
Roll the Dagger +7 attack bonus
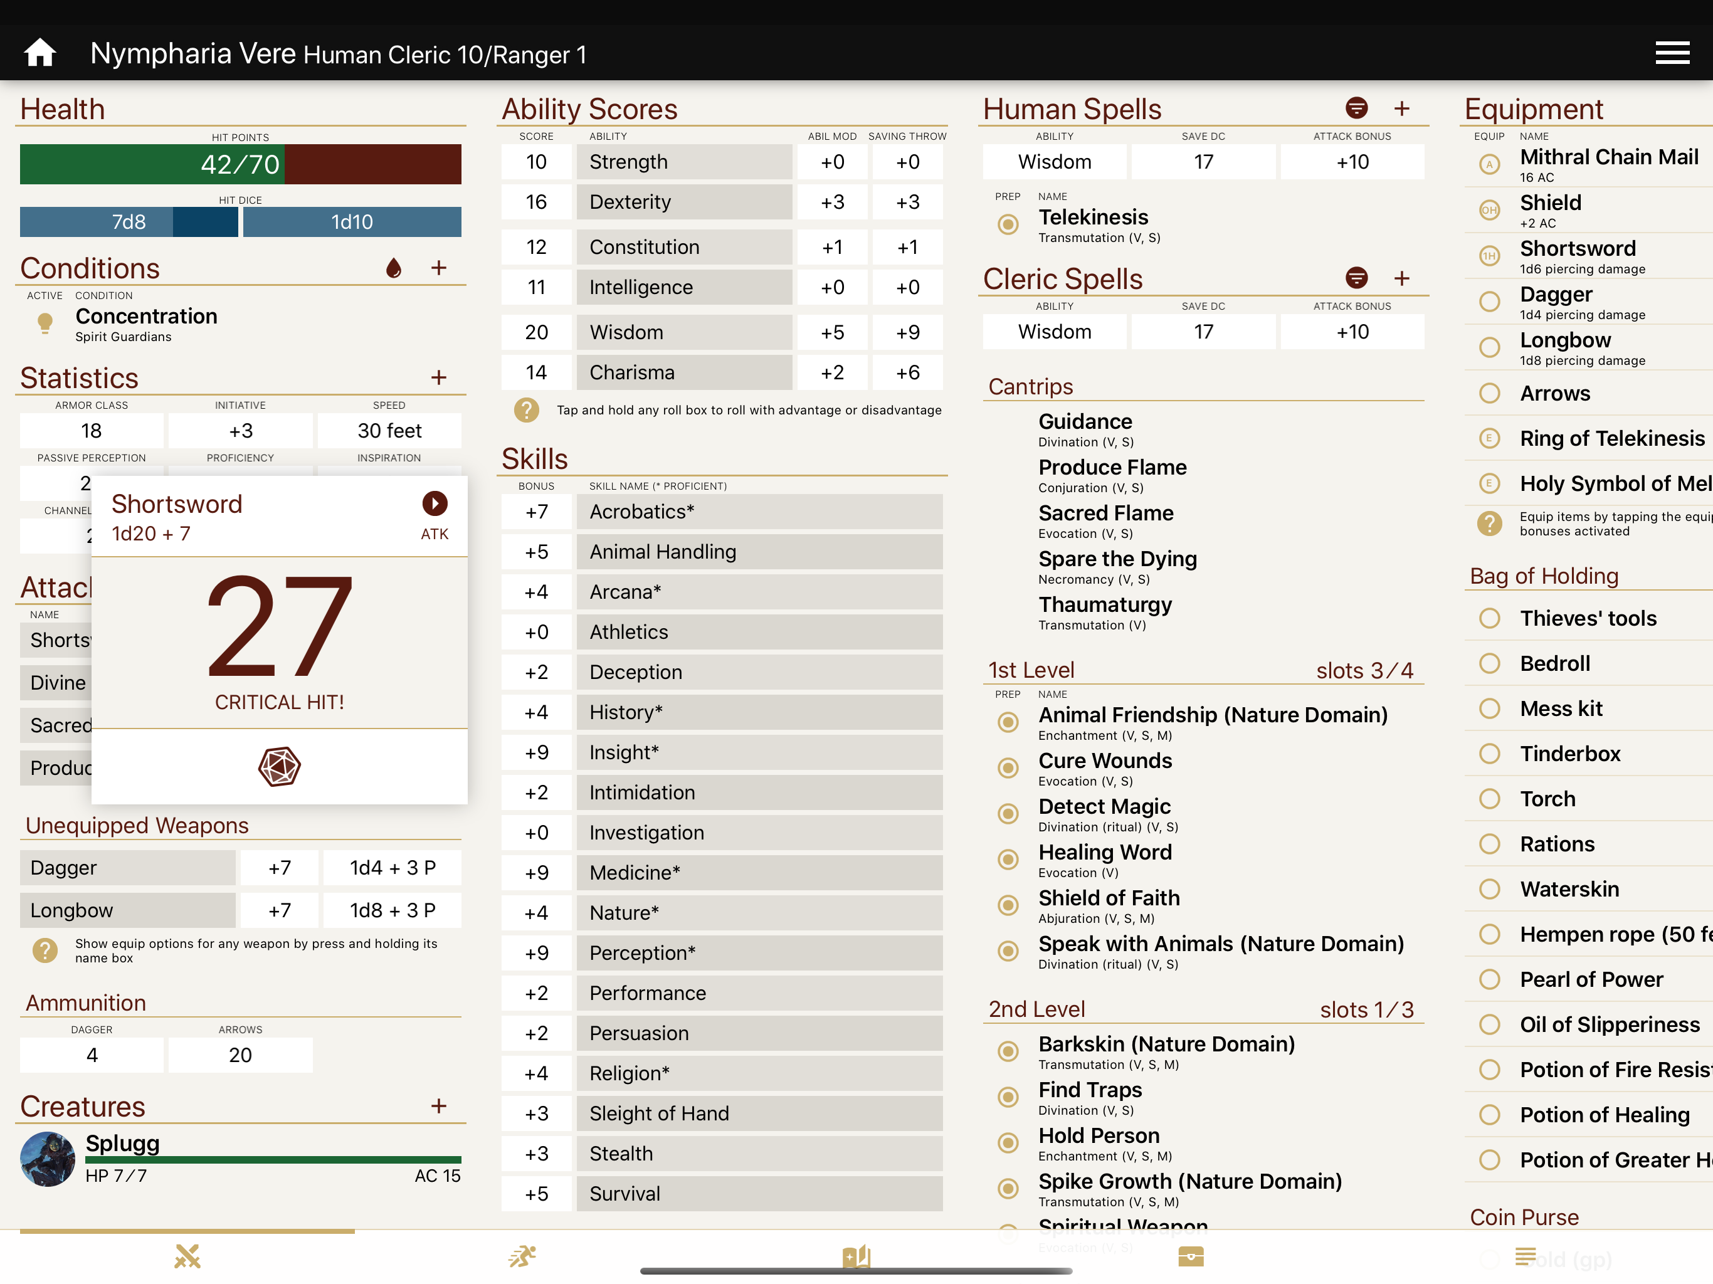[279, 868]
